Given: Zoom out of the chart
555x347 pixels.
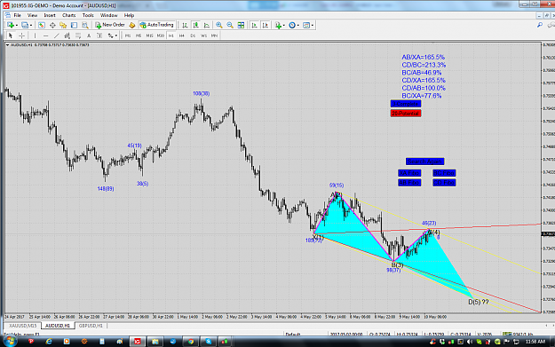Looking at the screenshot, I should [230, 25].
